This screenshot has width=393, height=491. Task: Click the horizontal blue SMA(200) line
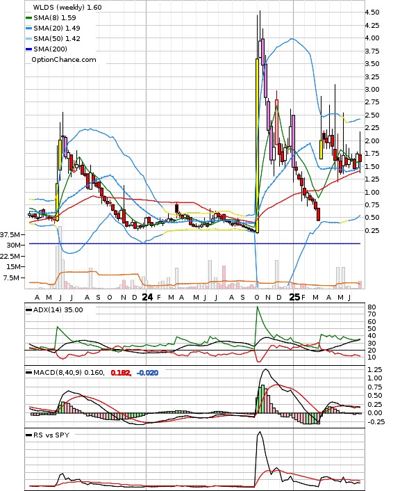pyautogui.click(x=194, y=243)
